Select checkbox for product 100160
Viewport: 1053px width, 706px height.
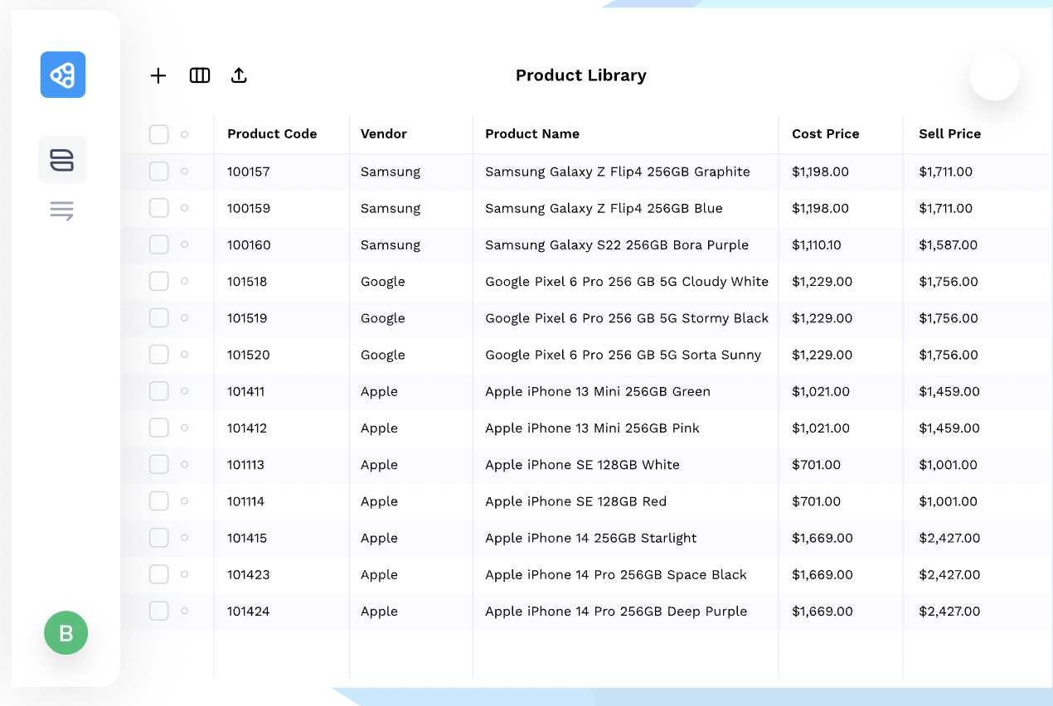point(159,244)
